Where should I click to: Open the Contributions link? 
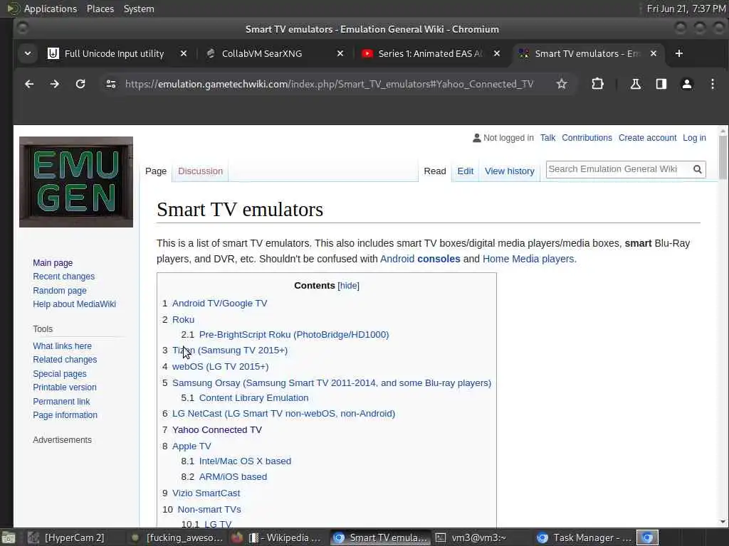point(587,138)
